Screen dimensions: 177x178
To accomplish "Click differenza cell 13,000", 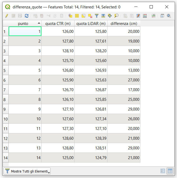I will point(124,70).
